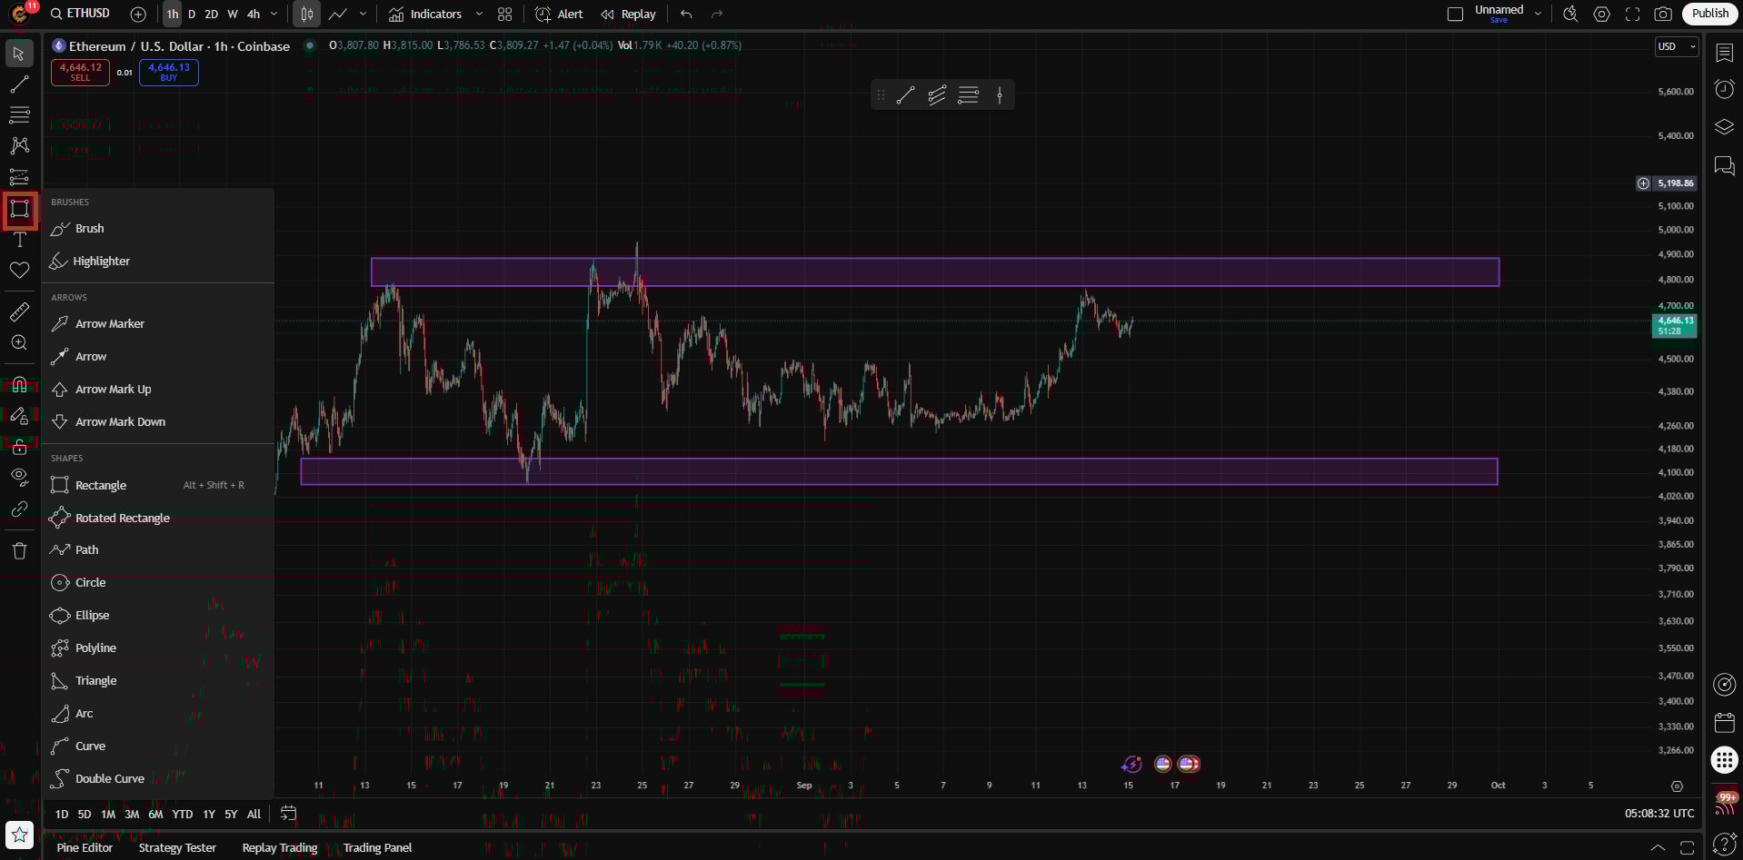1743x860 pixels.
Task: Open forecasting and measurement tools
Action: pos(19,177)
